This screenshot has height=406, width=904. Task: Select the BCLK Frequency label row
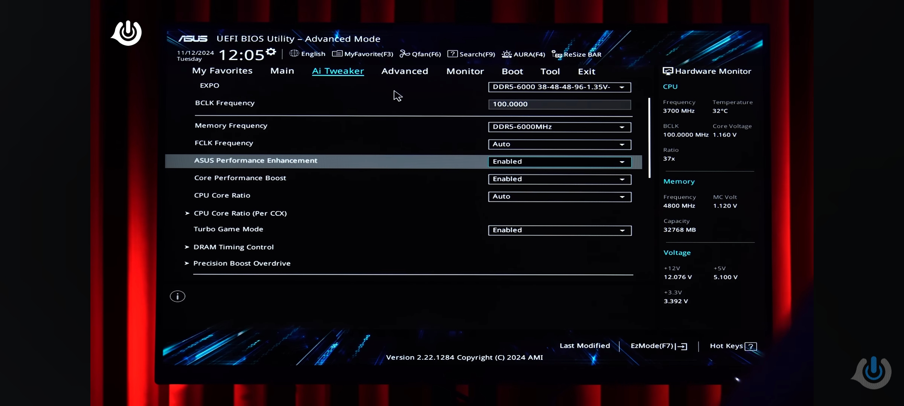tap(224, 103)
